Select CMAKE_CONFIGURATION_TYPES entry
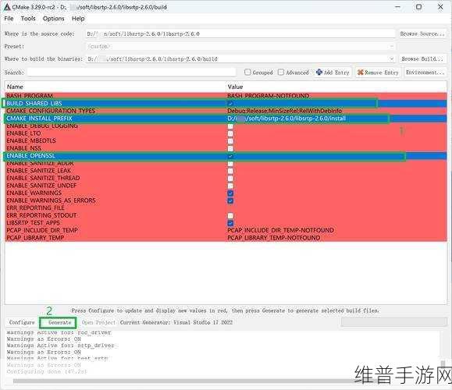 (x=51, y=111)
